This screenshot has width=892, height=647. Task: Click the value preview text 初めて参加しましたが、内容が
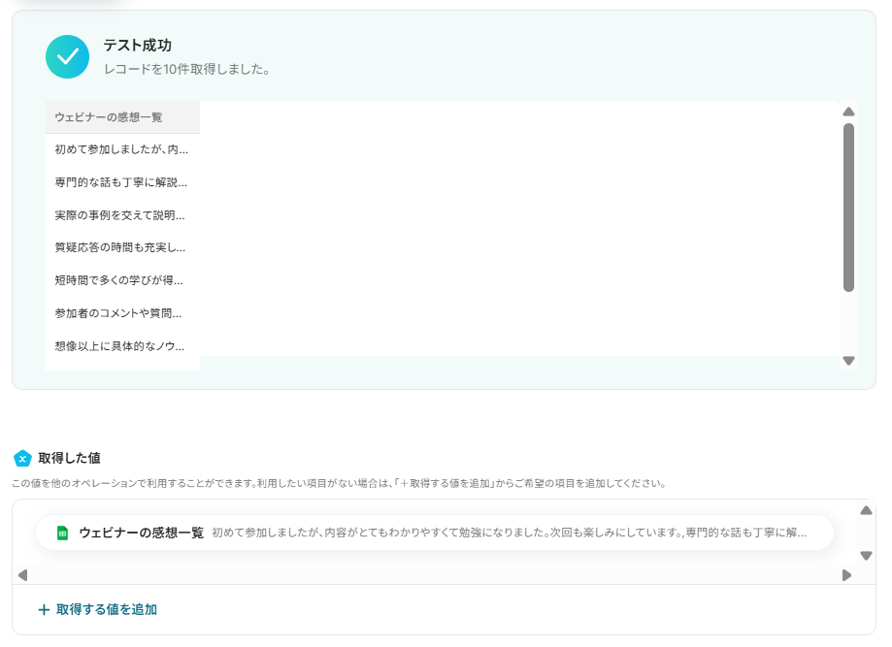click(x=510, y=533)
